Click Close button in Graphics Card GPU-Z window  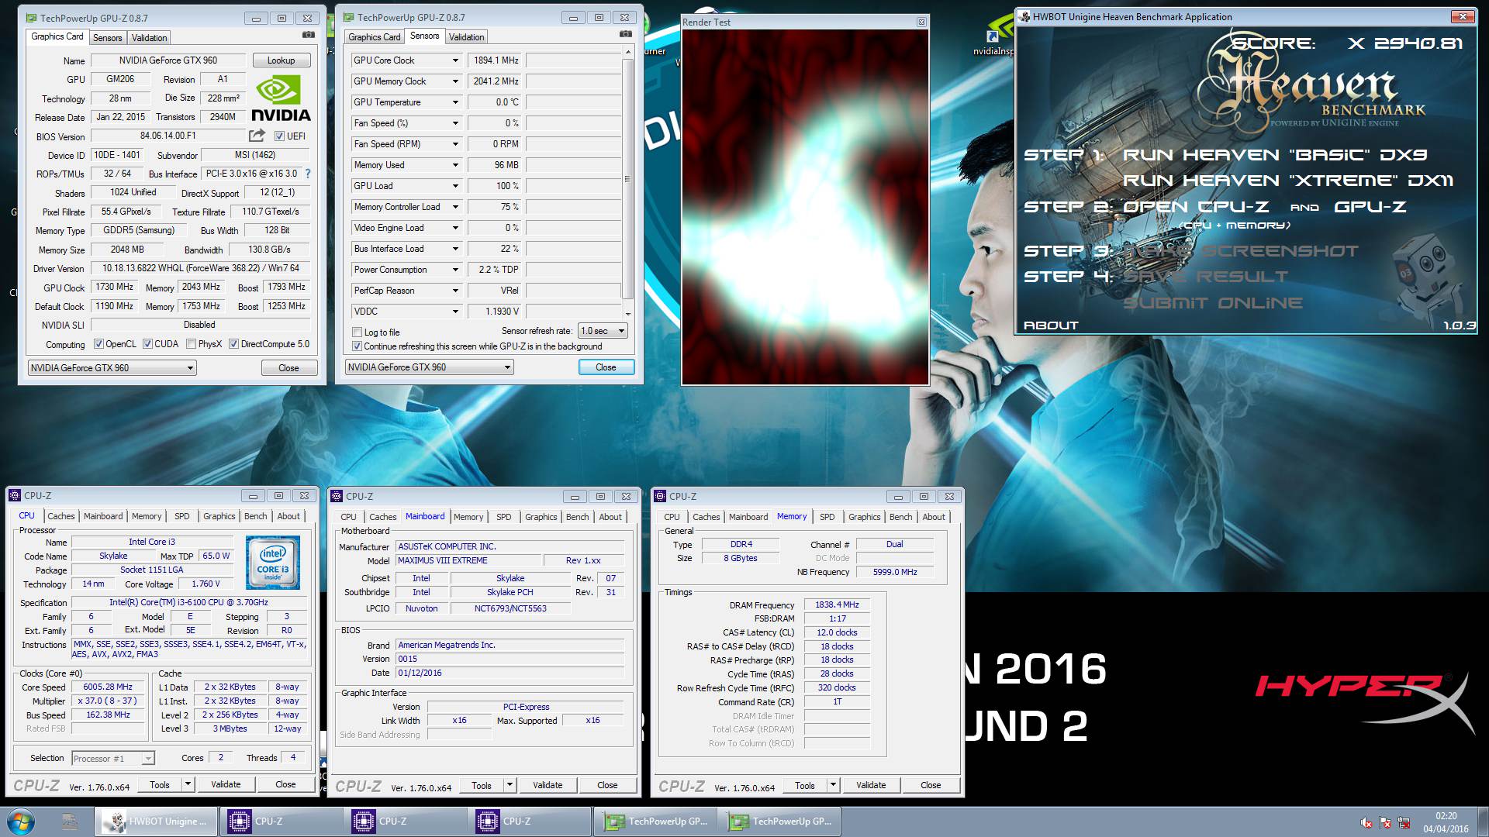point(288,368)
